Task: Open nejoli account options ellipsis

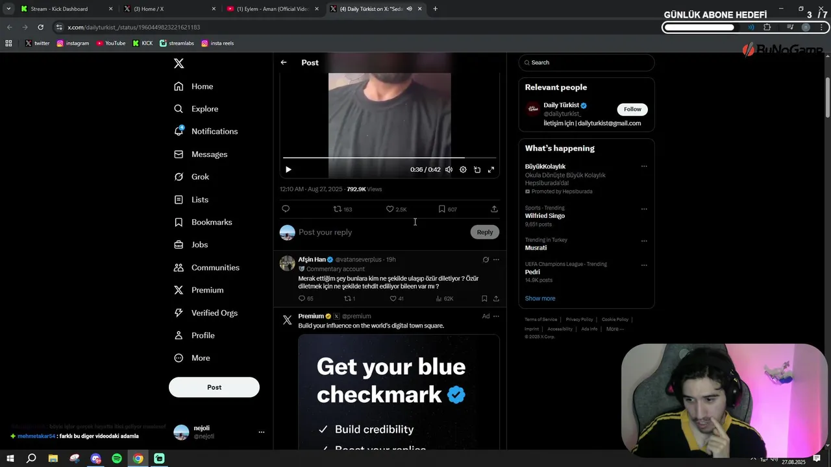Action: [262, 432]
